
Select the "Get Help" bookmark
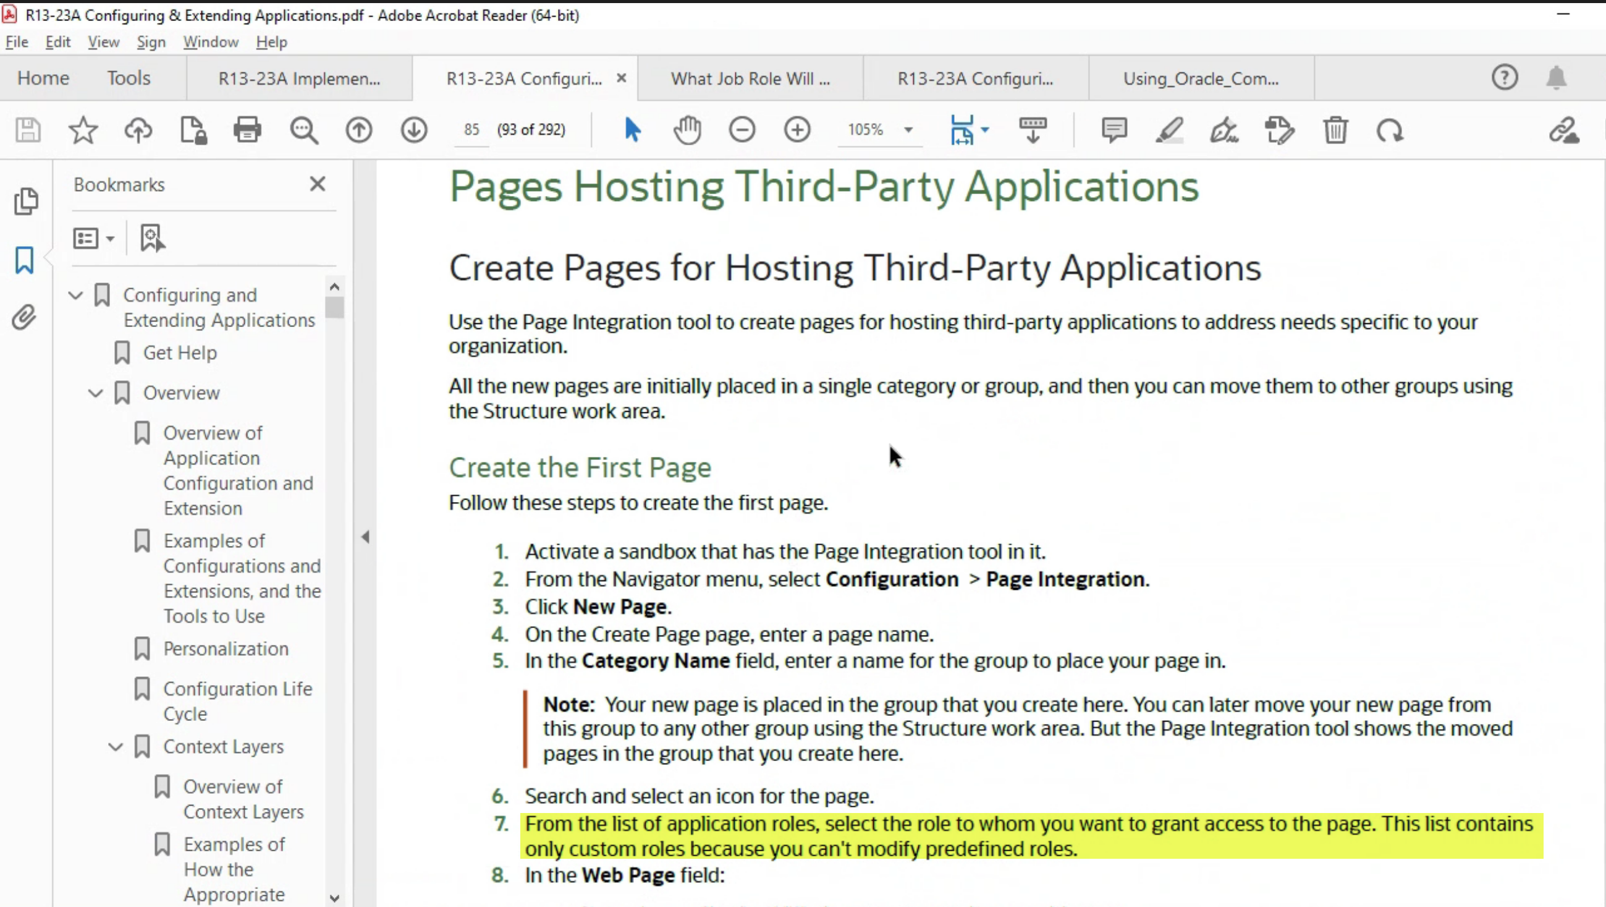click(x=180, y=352)
